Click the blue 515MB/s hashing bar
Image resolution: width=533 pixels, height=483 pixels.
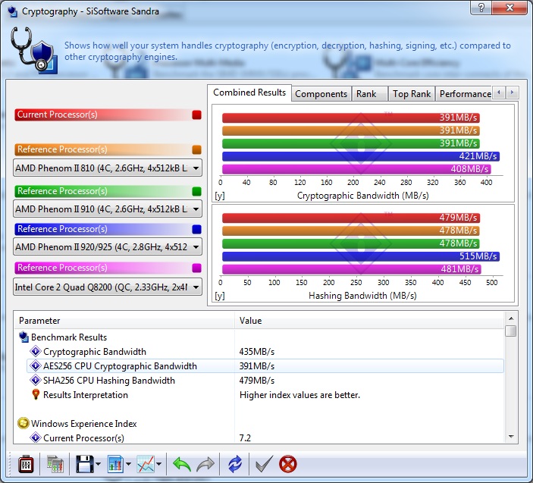(361, 256)
